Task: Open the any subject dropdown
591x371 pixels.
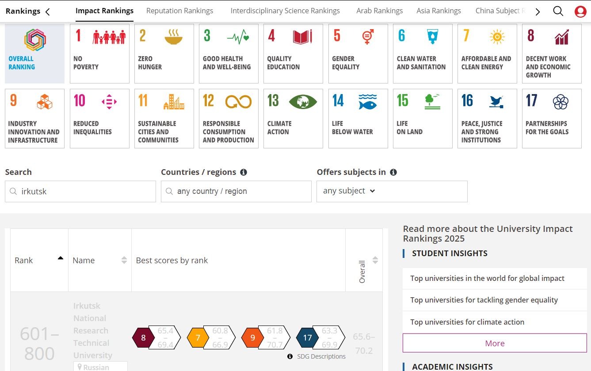Action: click(x=392, y=191)
